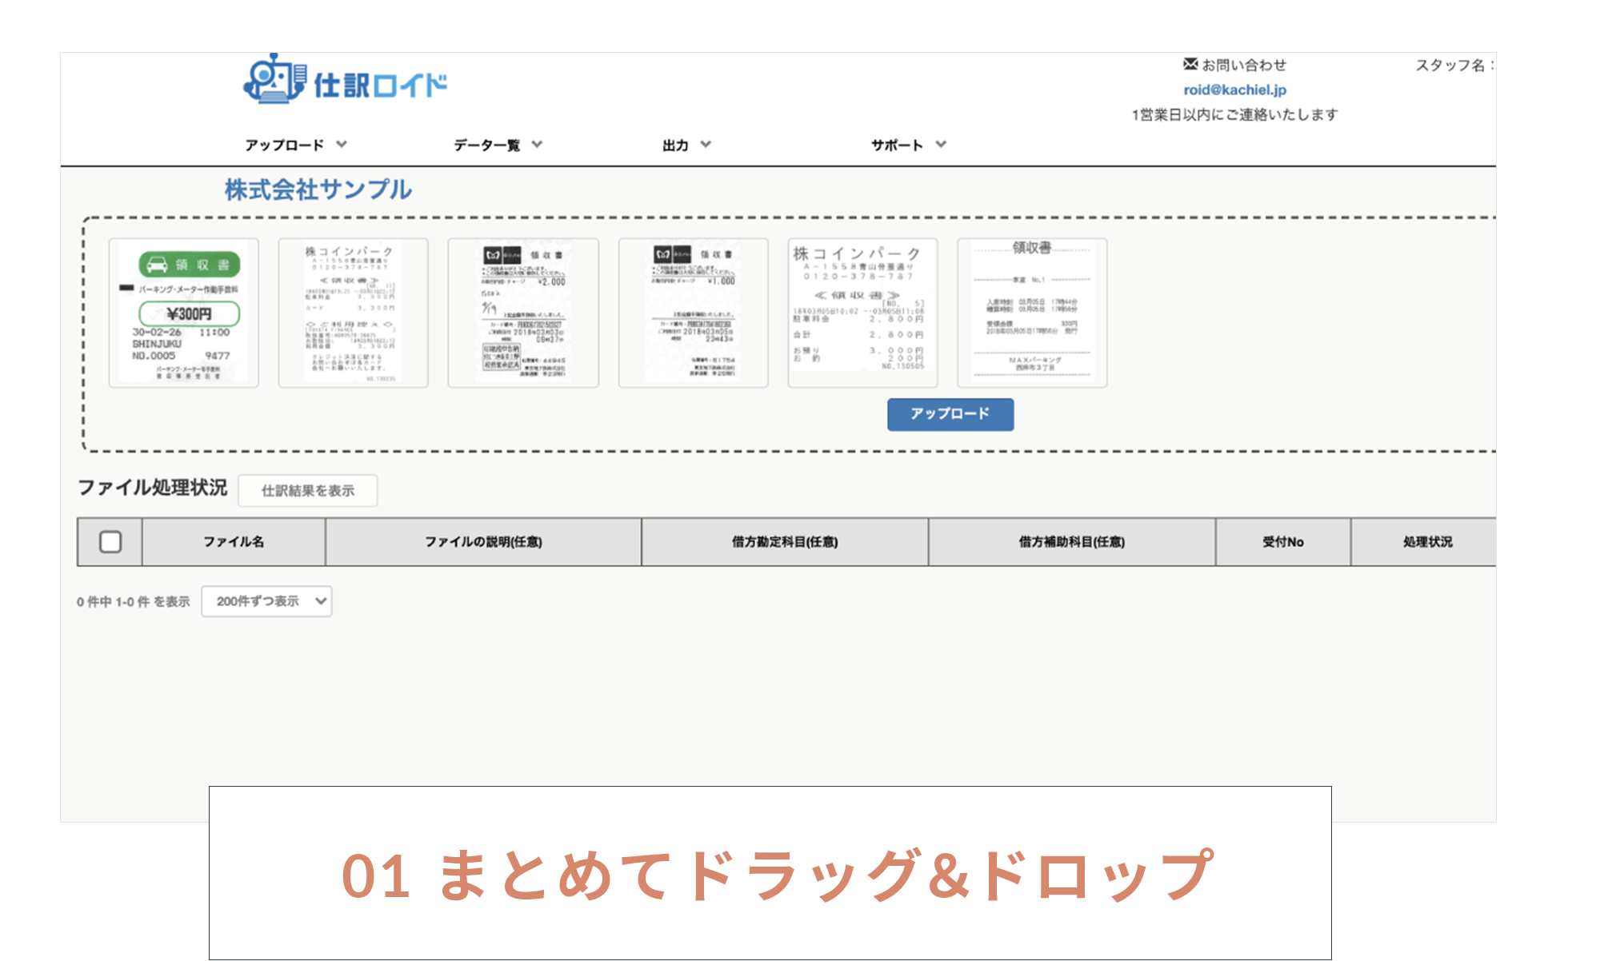Select the MAXパーキング 領収書 thumbnail
Screen dimensions: 1600x961
(x=1032, y=313)
